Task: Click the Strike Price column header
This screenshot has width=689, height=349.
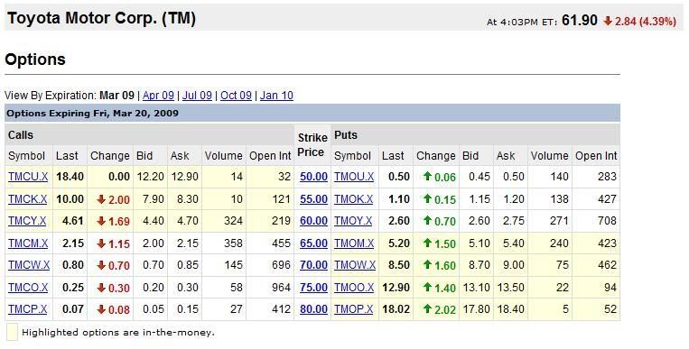Action: pyautogui.click(x=312, y=145)
